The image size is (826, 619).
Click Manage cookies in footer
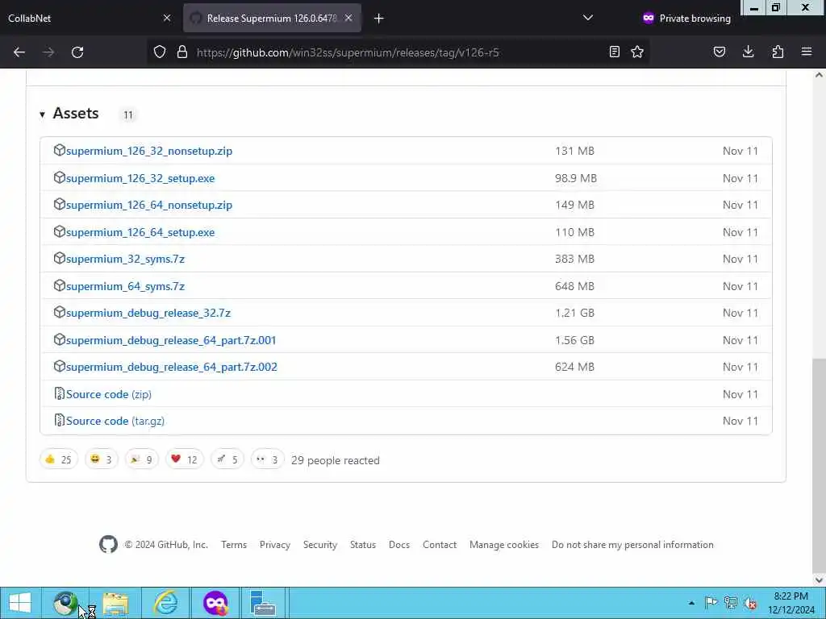click(x=504, y=545)
